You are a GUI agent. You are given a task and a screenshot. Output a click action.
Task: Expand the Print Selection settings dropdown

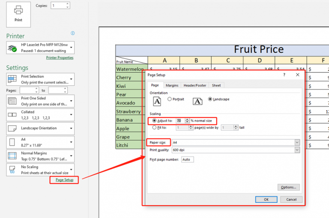coord(71,79)
